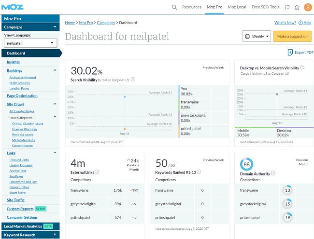Click the Export PDF download icon
Screen dimensions: 314x239
(x=290, y=53)
